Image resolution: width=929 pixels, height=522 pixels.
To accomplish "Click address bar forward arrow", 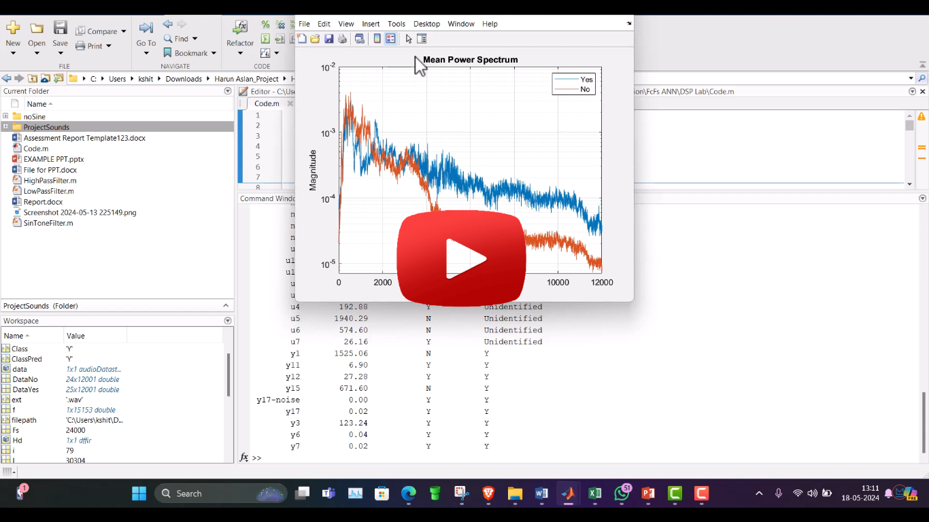I will (19, 79).
